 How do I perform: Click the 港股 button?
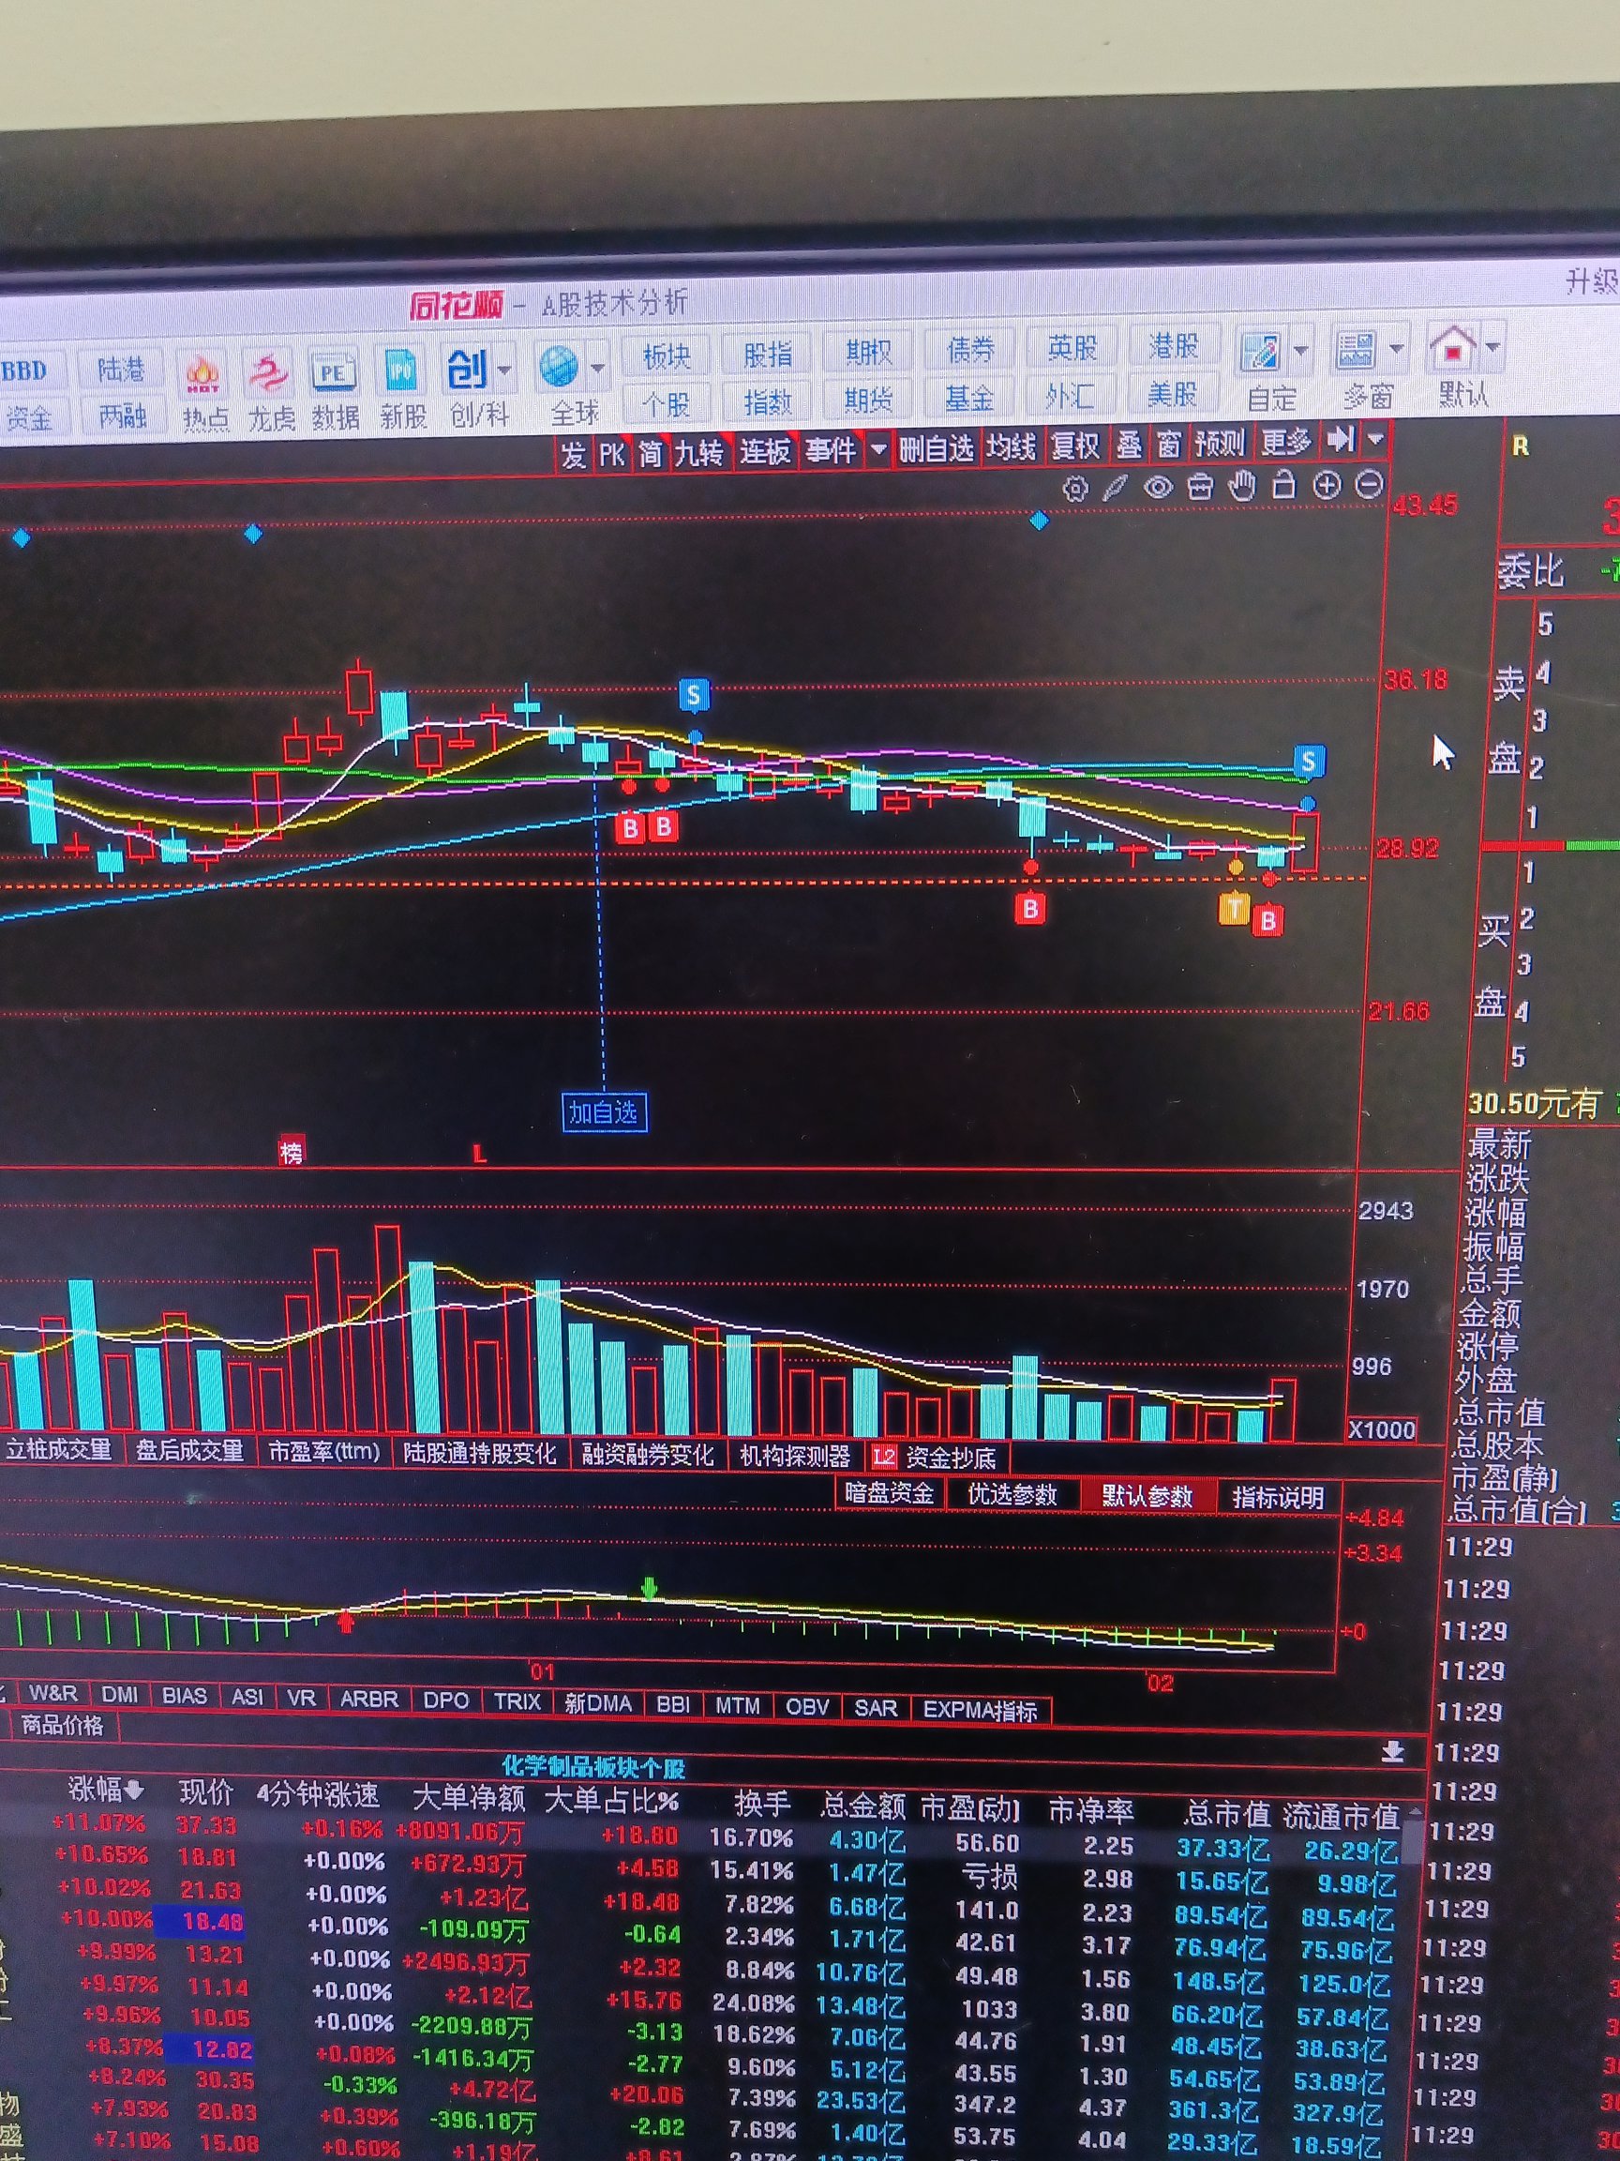tap(1173, 346)
